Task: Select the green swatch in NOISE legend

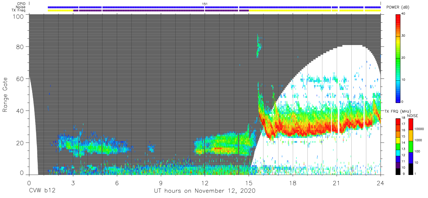Action: 411,146
